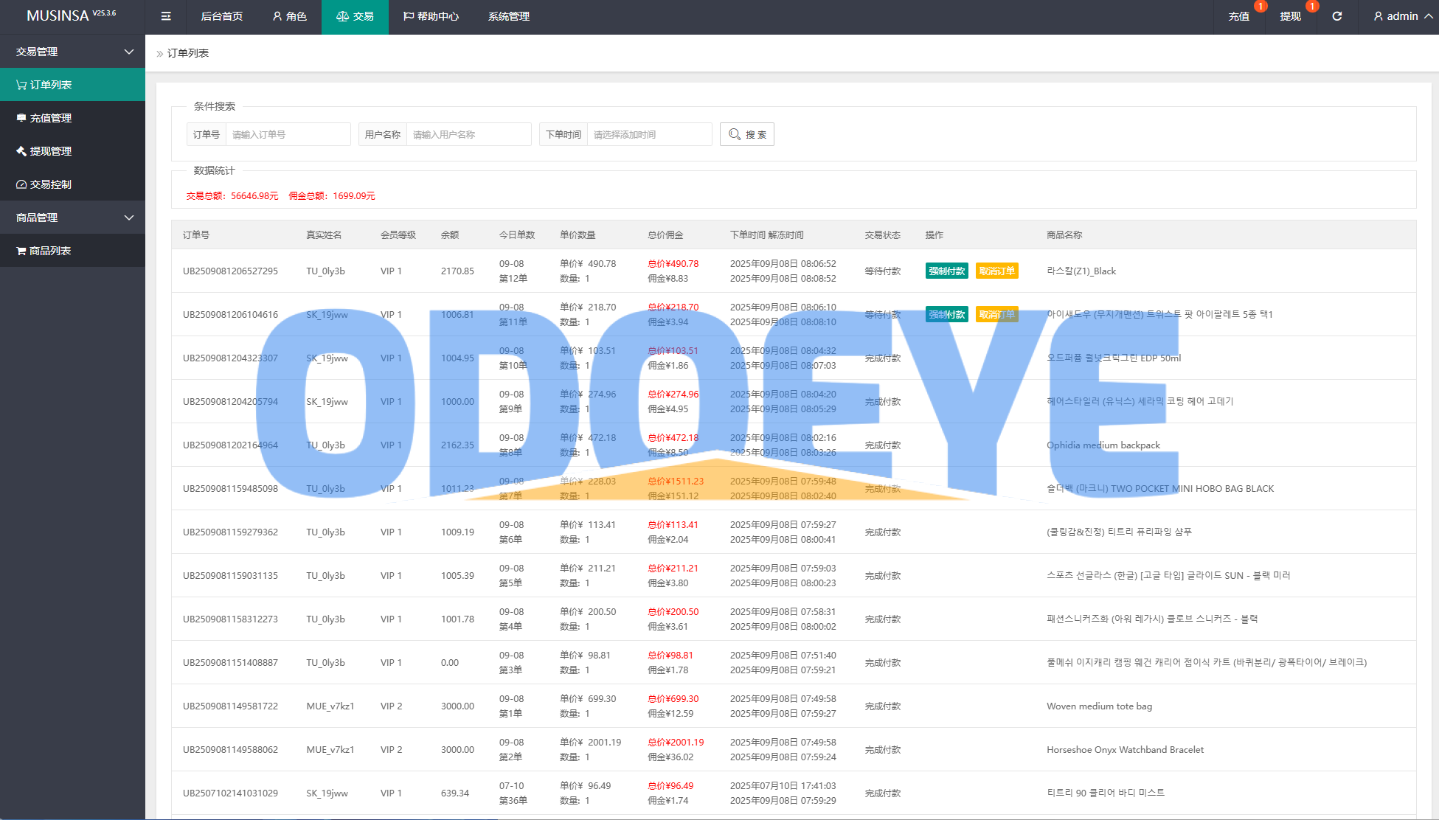Open the admin user dropdown

1402,16
